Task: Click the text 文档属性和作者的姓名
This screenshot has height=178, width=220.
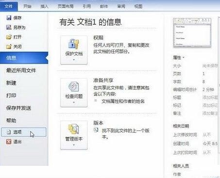Action: tap(123, 101)
